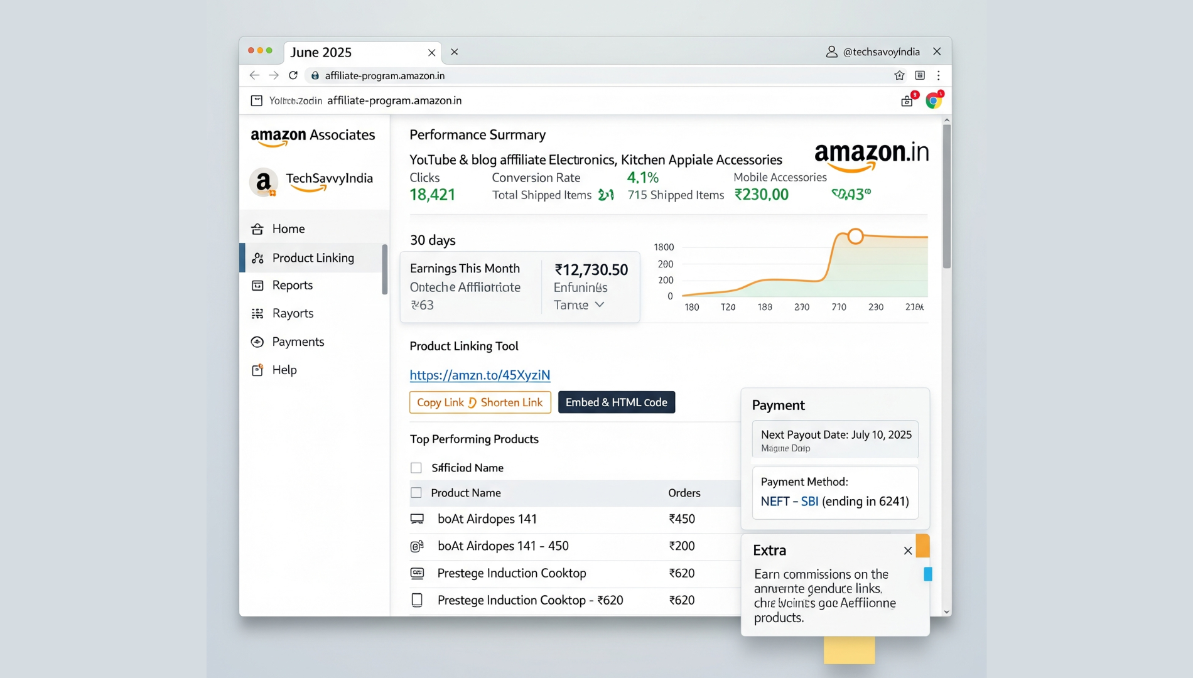The width and height of the screenshot is (1193, 678).
Task: Click the Copy Link Shorten Link button
Action: pos(480,402)
